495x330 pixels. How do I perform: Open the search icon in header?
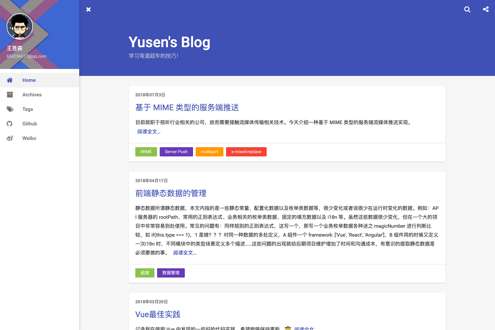coord(467,9)
